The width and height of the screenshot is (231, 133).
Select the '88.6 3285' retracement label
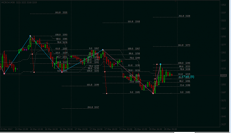pos(62,39)
